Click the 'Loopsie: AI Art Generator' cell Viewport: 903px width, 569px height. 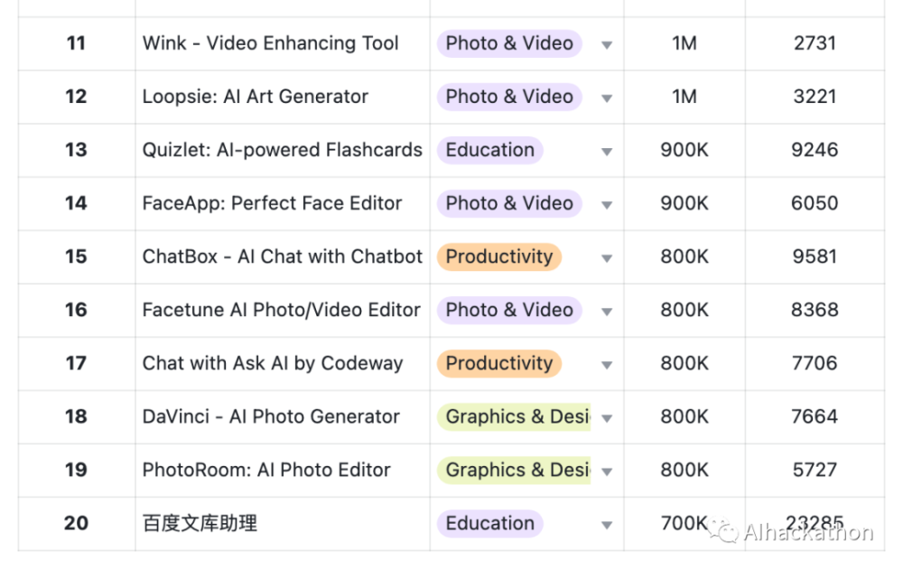[282, 97]
